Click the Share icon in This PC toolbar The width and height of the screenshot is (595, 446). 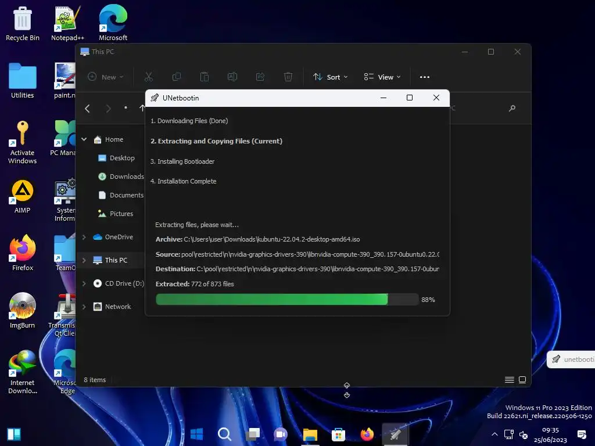tap(260, 77)
